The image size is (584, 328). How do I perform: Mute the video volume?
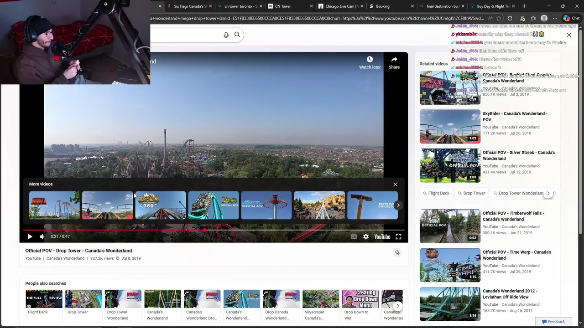pyautogui.click(x=42, y=236)
